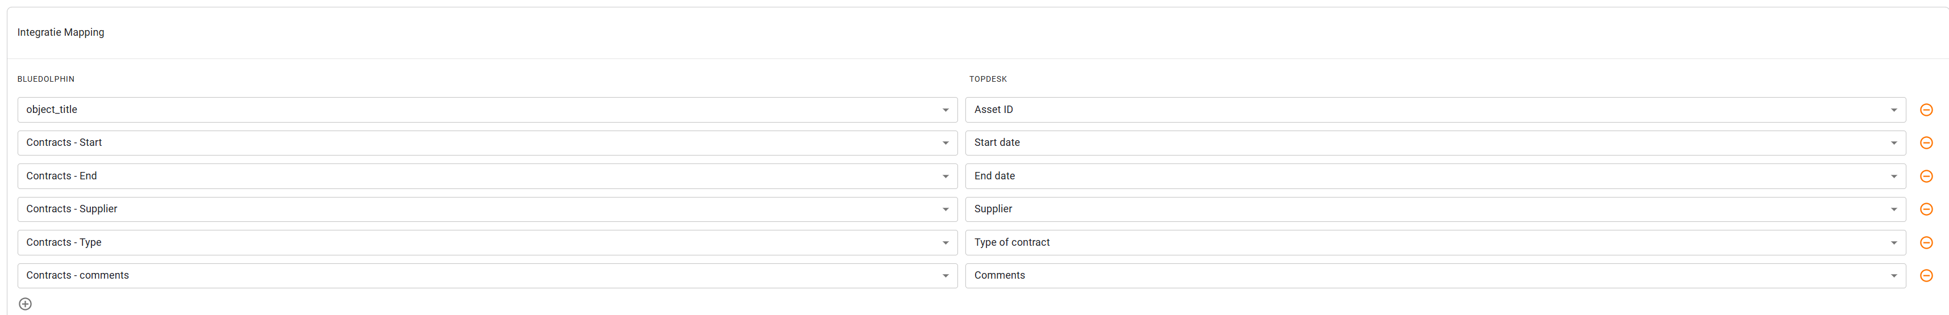Image resolution: width=1949 pixels, height=315 pixels.
Task: Expand the Contracts - Start dropdown
Action: (x=488, y=143)
